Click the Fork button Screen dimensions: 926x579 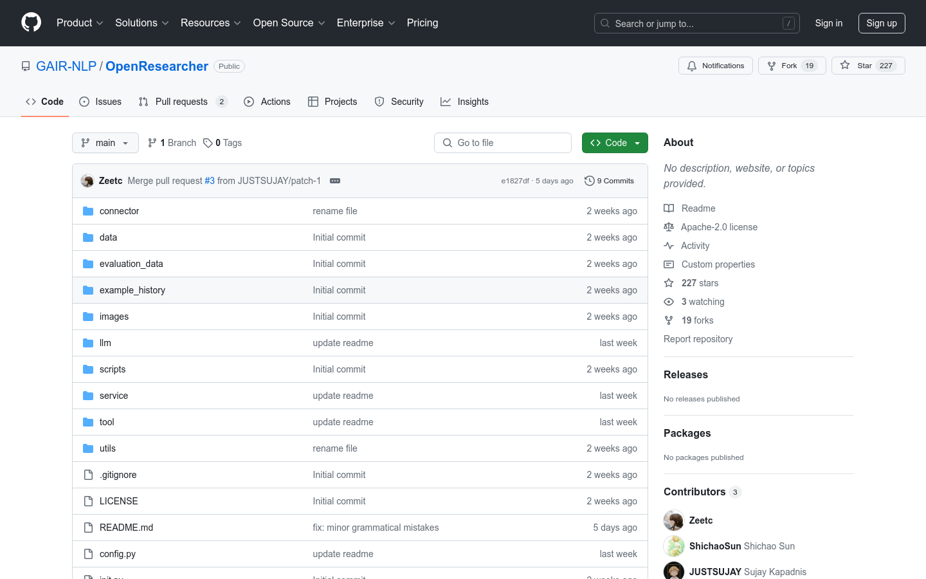792,66
